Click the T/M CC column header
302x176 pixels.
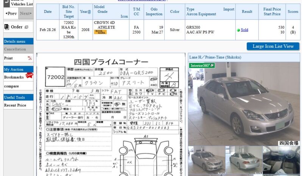pyautogui.click(x=136, y=12)
